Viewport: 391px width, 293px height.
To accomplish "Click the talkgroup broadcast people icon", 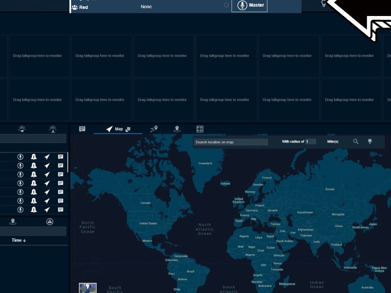I will 22,129.
